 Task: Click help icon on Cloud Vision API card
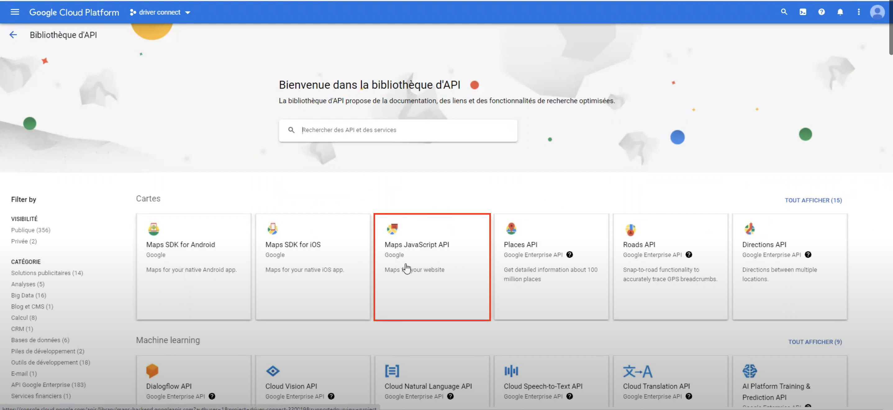tap(331, 396)
